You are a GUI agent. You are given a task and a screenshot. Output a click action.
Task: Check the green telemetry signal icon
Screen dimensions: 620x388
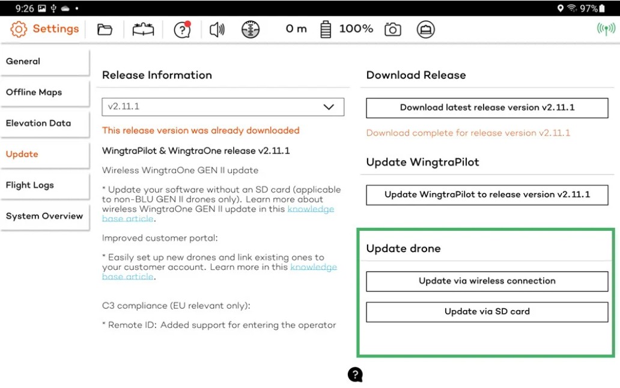[606, 29]
